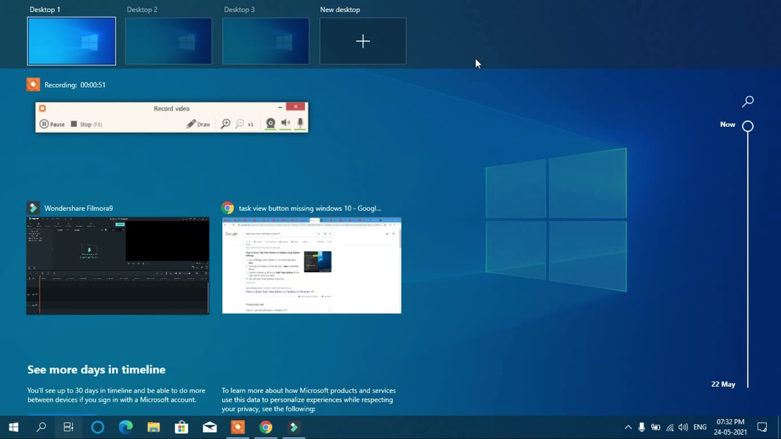
Task: Switch to Desktop 2 thumbnail
Action: 168,41
